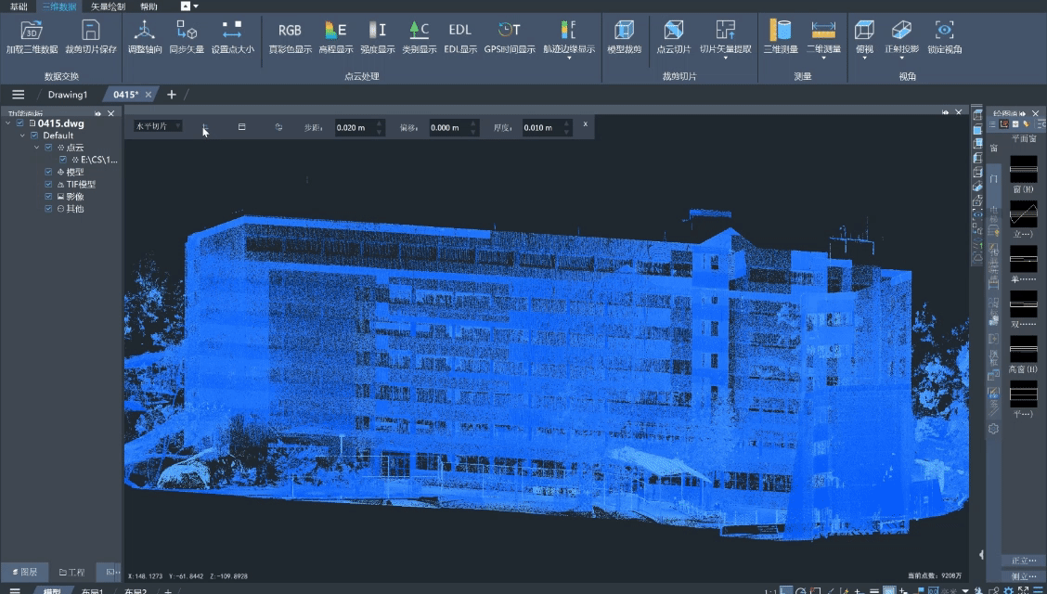Click the 图层 panel button at bottom left
The image size is (1047, 594).
point(25,573)
